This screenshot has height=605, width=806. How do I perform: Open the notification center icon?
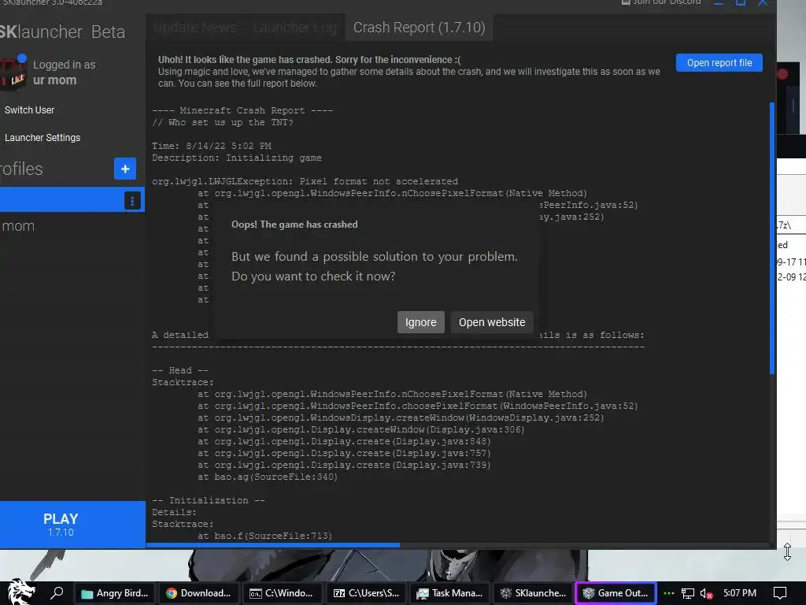780,593
